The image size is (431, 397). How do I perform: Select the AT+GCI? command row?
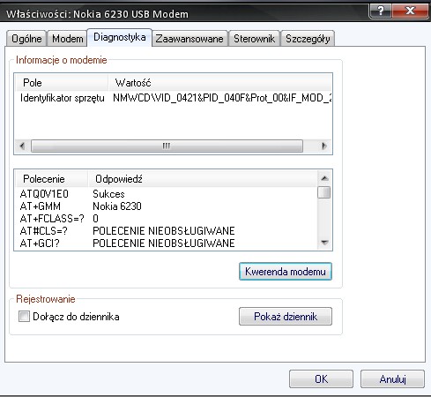[x=167, y=243]
